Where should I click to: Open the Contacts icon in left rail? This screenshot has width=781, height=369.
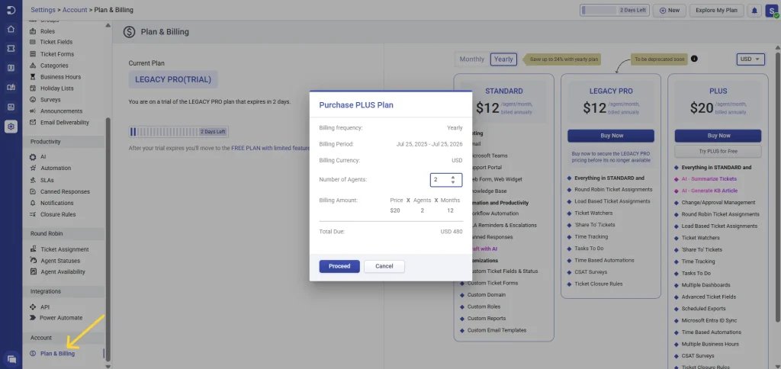click(x=11, y=68)
